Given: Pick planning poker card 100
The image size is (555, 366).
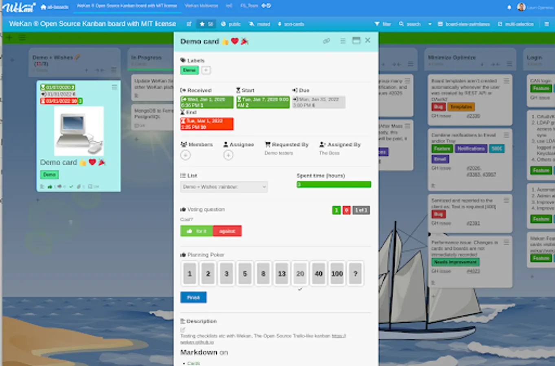Looking at the screenshot, I should [337, 274].
